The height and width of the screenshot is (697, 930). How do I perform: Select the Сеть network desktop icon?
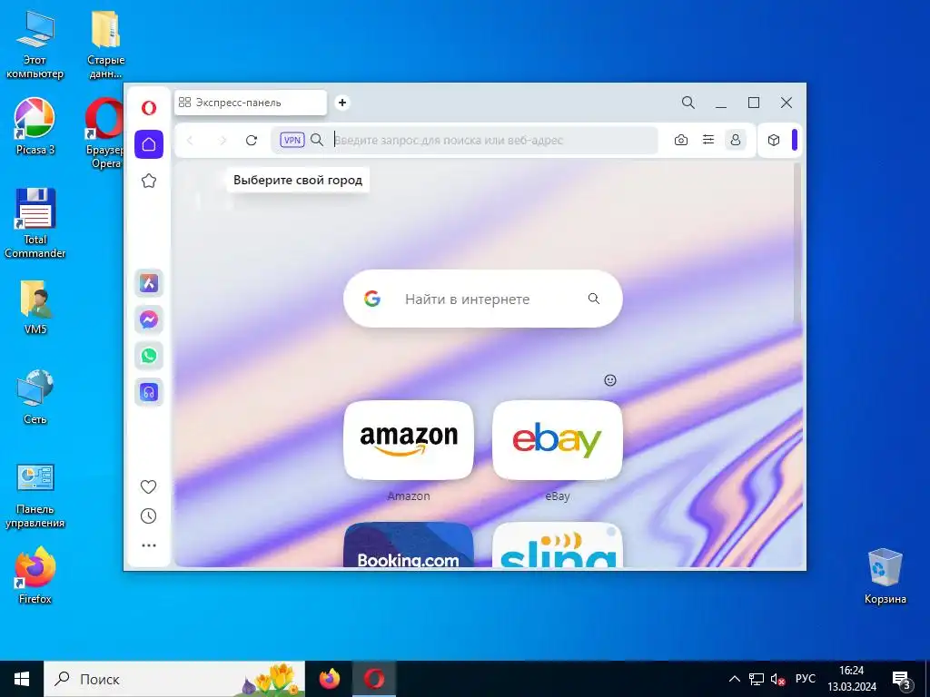click(x=35, y=397)
